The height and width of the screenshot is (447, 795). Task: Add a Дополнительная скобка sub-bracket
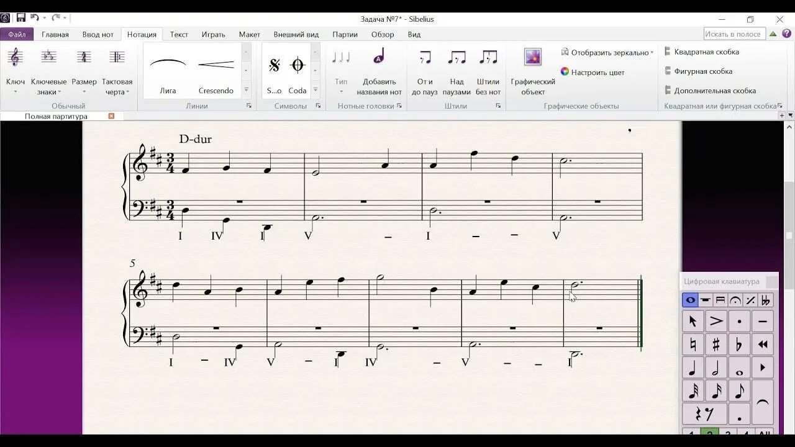710,91
